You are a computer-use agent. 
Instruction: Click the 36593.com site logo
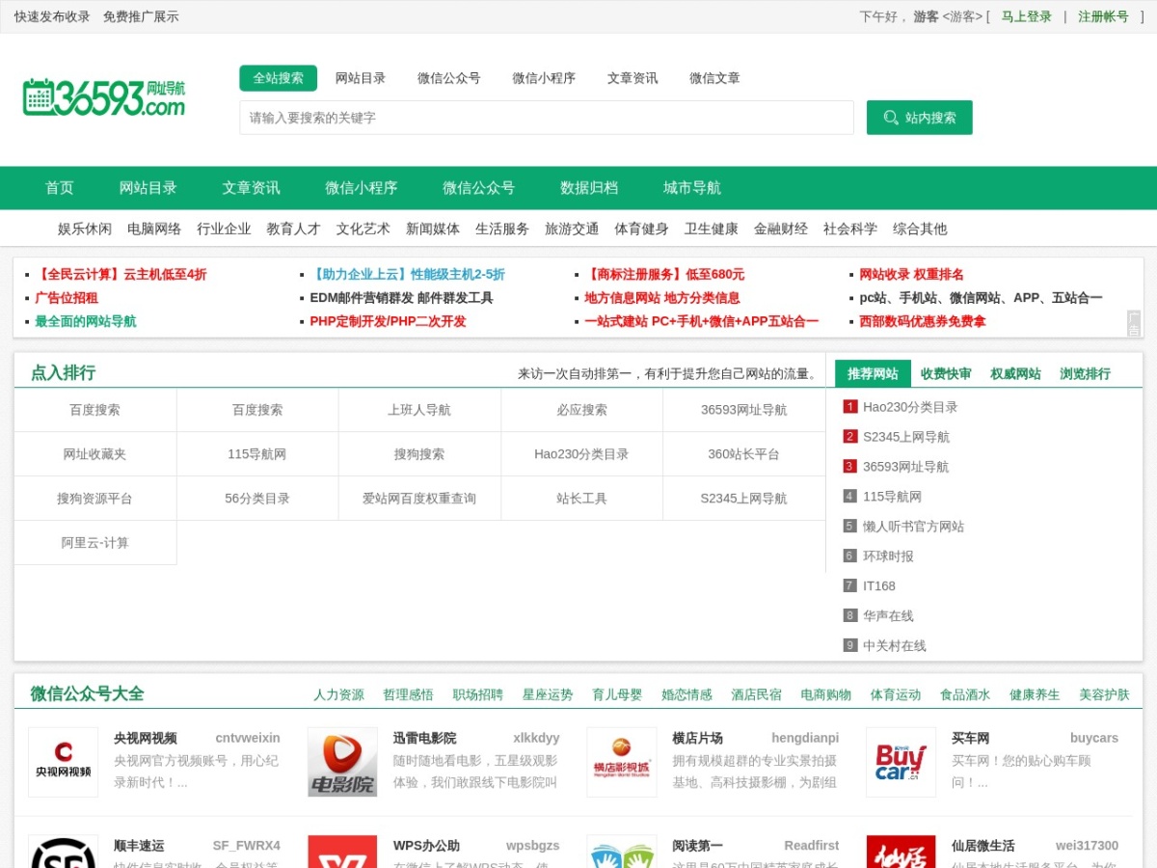(x=104, y=98)
